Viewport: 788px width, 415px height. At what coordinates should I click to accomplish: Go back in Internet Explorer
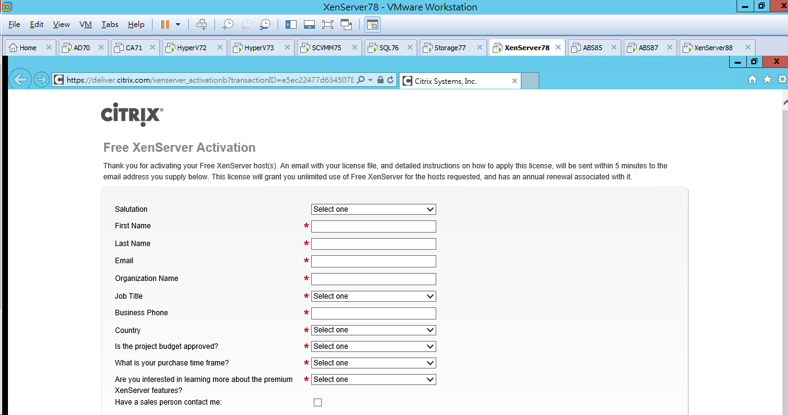(20, 80)
